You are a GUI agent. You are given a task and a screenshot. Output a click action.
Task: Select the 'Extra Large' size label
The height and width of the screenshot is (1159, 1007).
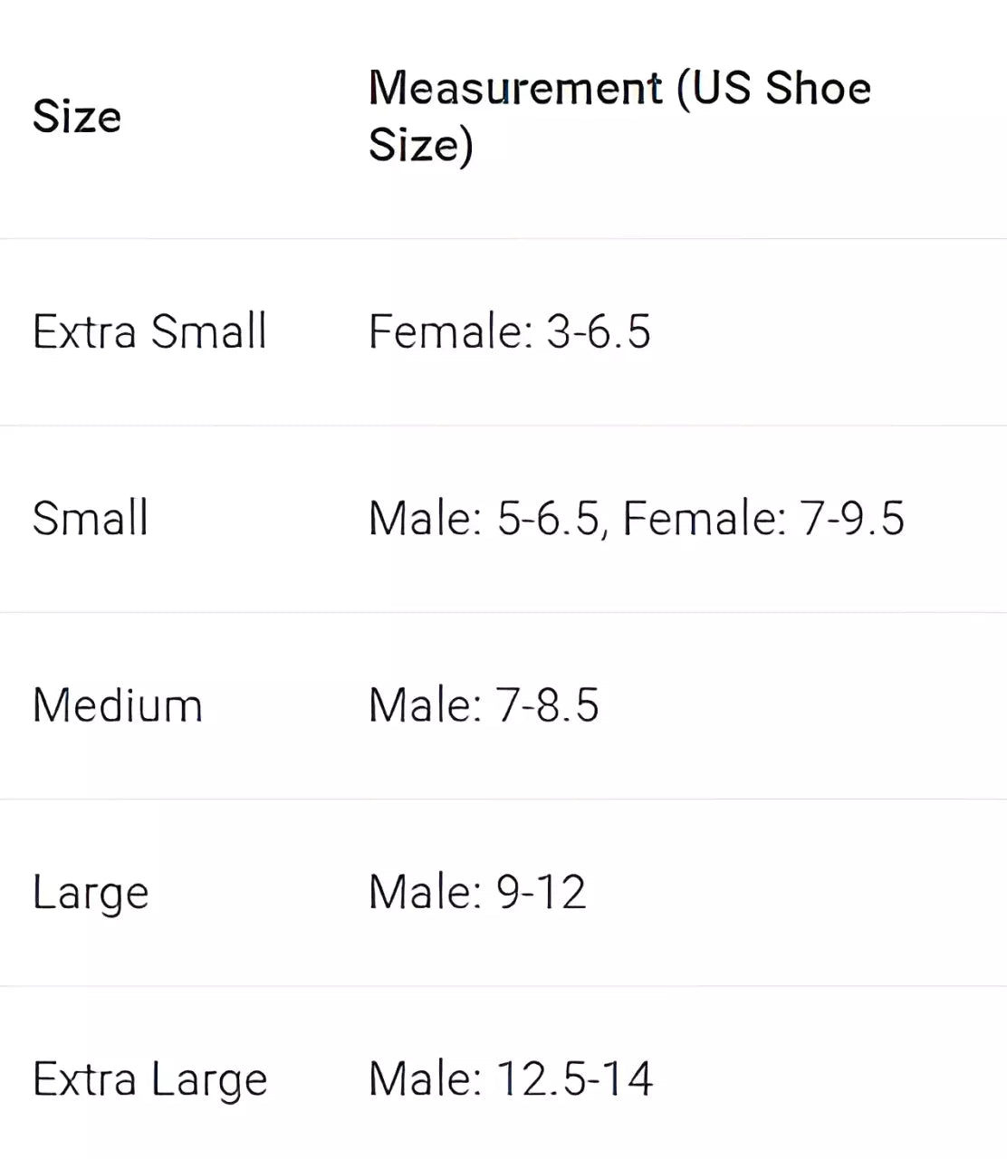(x=149, y=1079)
